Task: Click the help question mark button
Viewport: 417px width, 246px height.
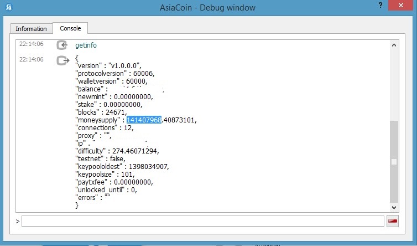Action: click(x=380, y=6)
